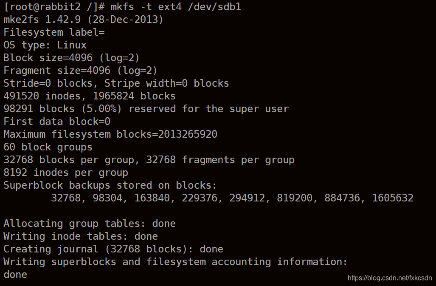Click the line 'mke2fs 1.42.9 (28-Dec-2013)'
This screenshot has width=436, height=286.
(83, 20)
